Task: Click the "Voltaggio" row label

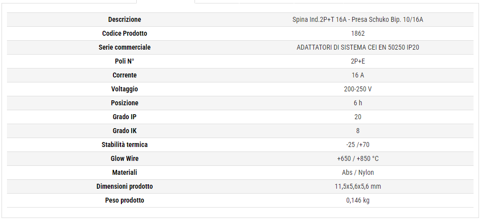Action: [x=124, y=89]
